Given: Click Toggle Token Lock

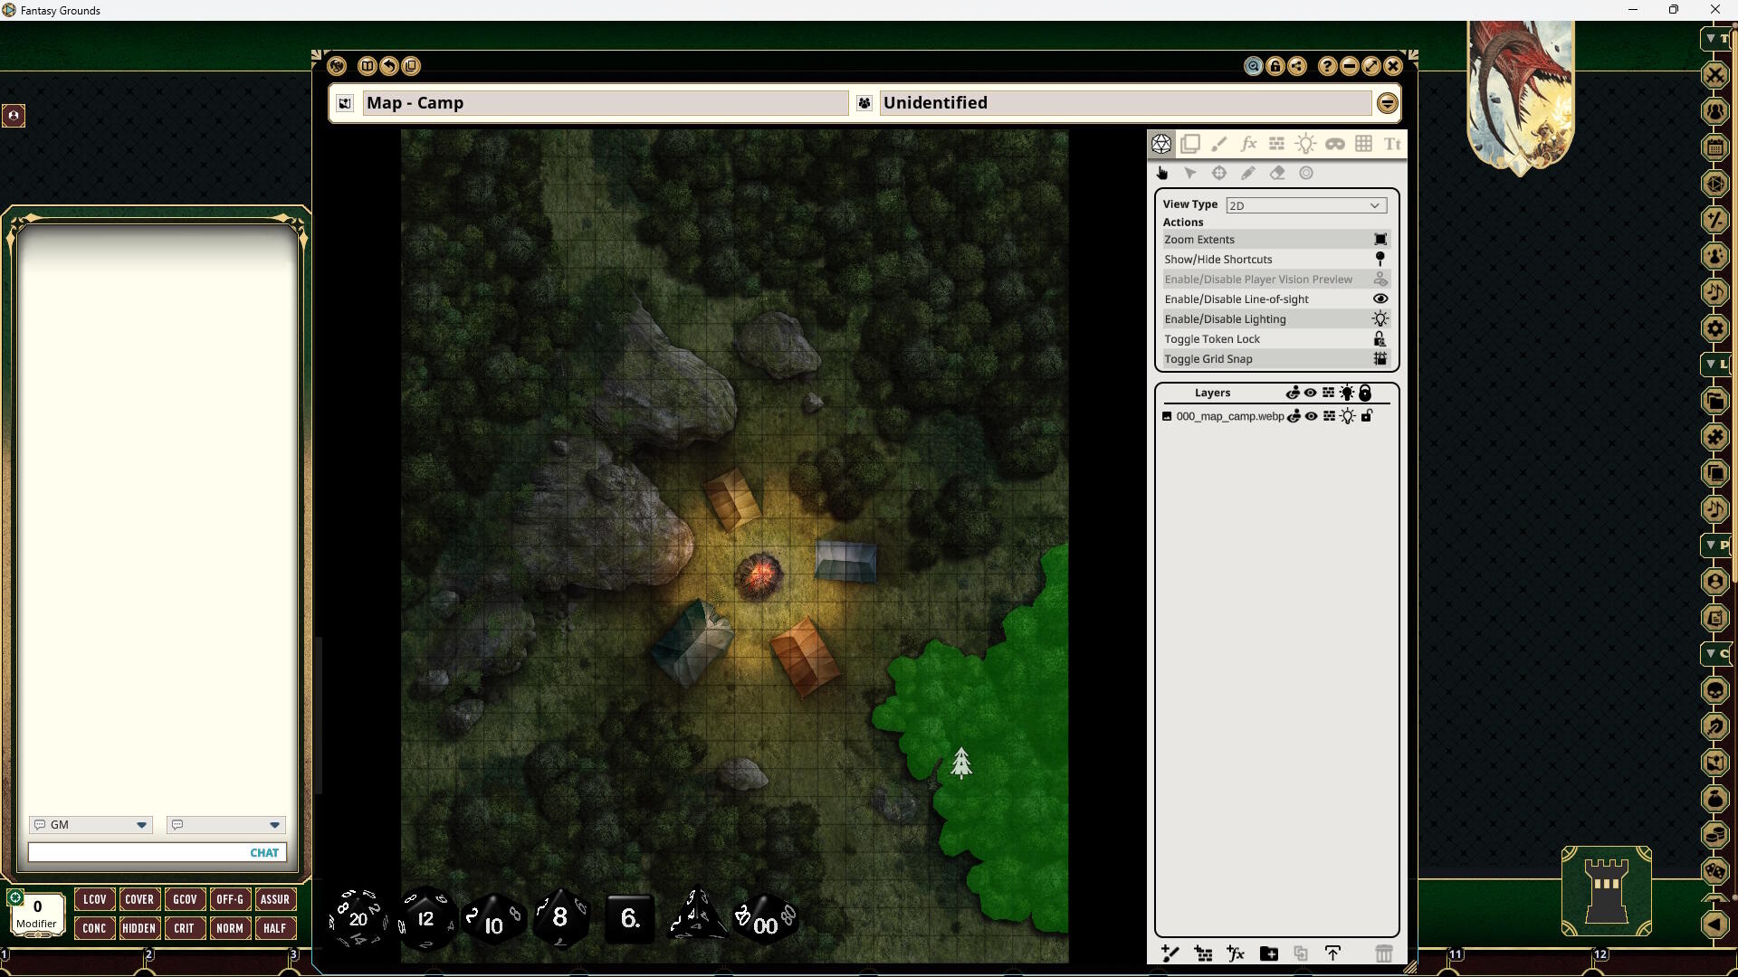Looking at the screenshot, I should coord(1276,339).
